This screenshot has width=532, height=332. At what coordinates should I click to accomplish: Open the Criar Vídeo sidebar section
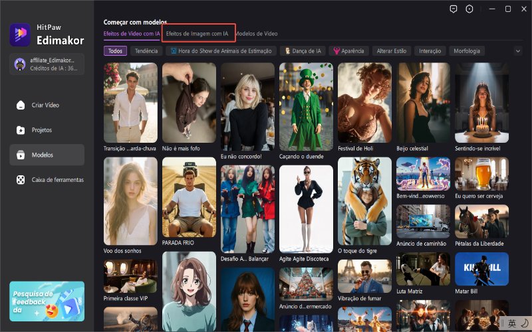[47, 105]
